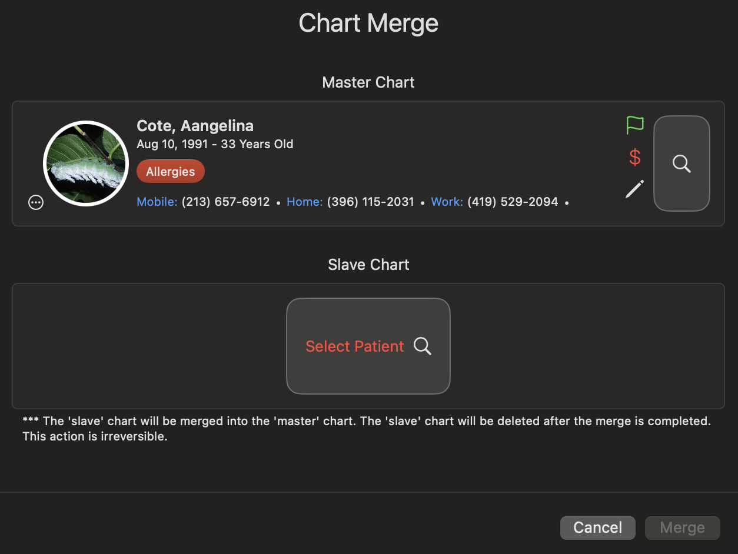Click the red Allergies badge
The height and width of the screenshot is (554, 738).
pyautogui.click(x=171, y=172)
